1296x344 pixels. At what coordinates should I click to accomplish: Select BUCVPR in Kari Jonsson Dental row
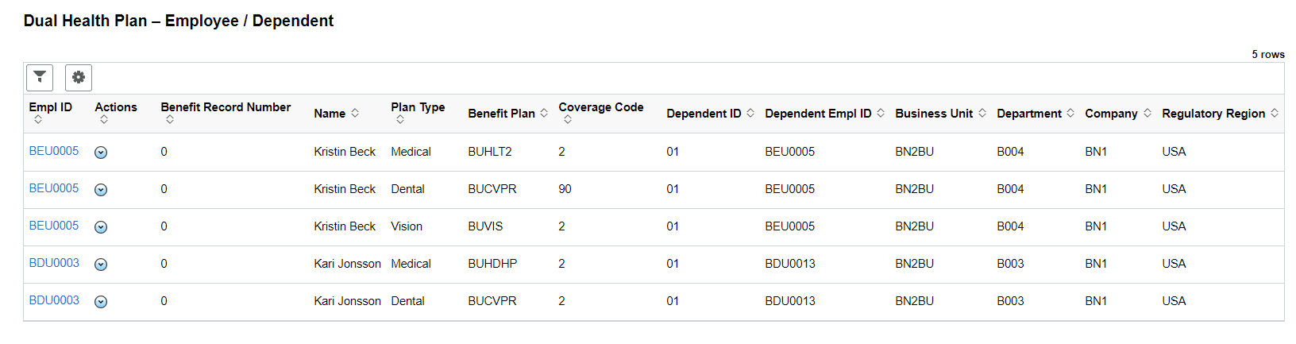[492, 301]
